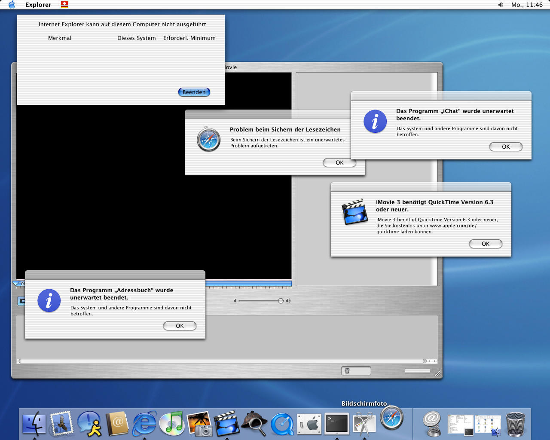Click iMovie clip viewer mode button

pos(21,301)
